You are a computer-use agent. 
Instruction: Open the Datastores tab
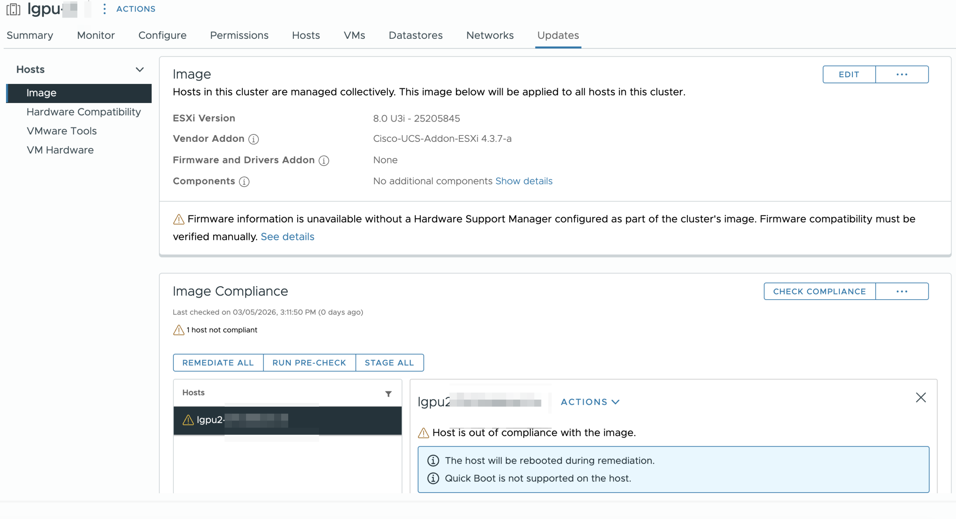[x=415, y=35]
